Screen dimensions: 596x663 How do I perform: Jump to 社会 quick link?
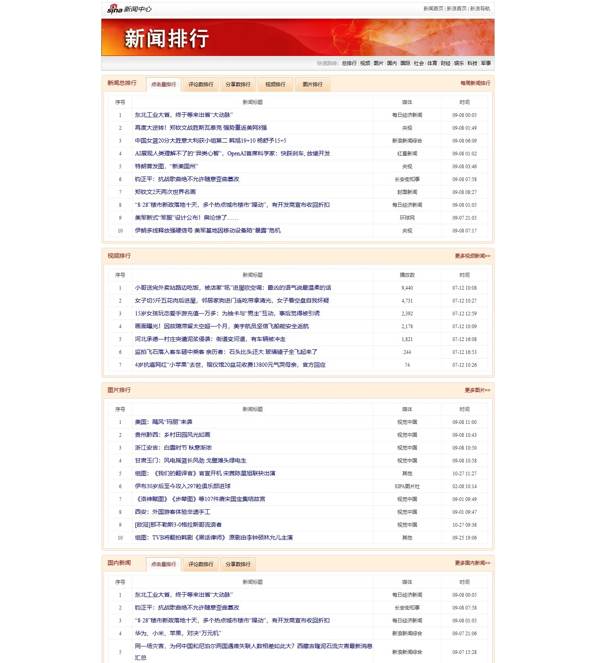(x=419, y=63)
